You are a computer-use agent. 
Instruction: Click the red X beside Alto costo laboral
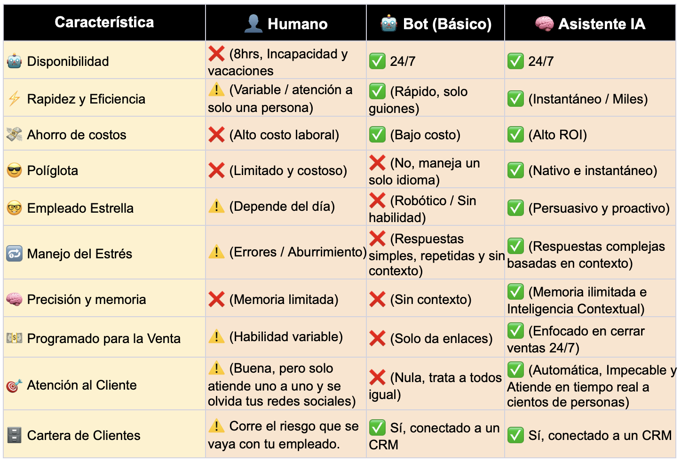216,135
